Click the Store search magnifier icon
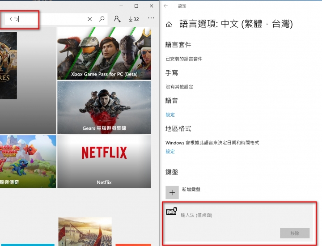The width and height of the screenshot is (322, 246). [x=102, y=19]
